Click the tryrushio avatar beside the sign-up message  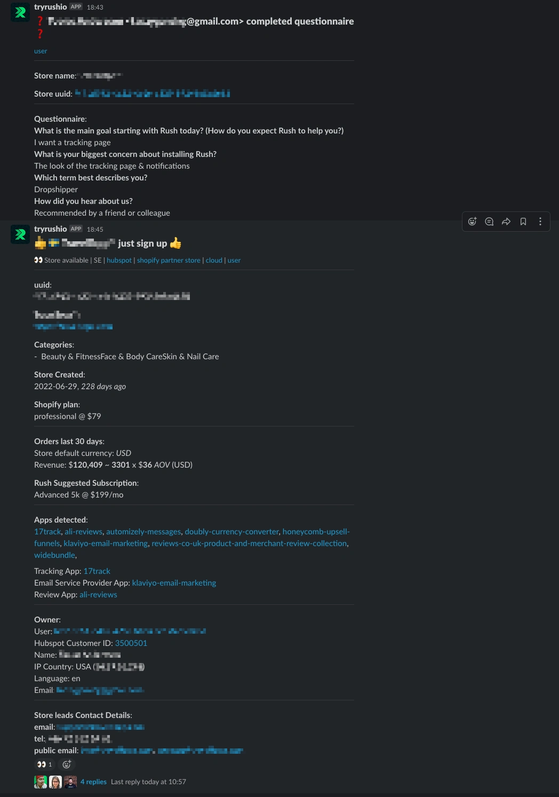(x=20, y=234)
